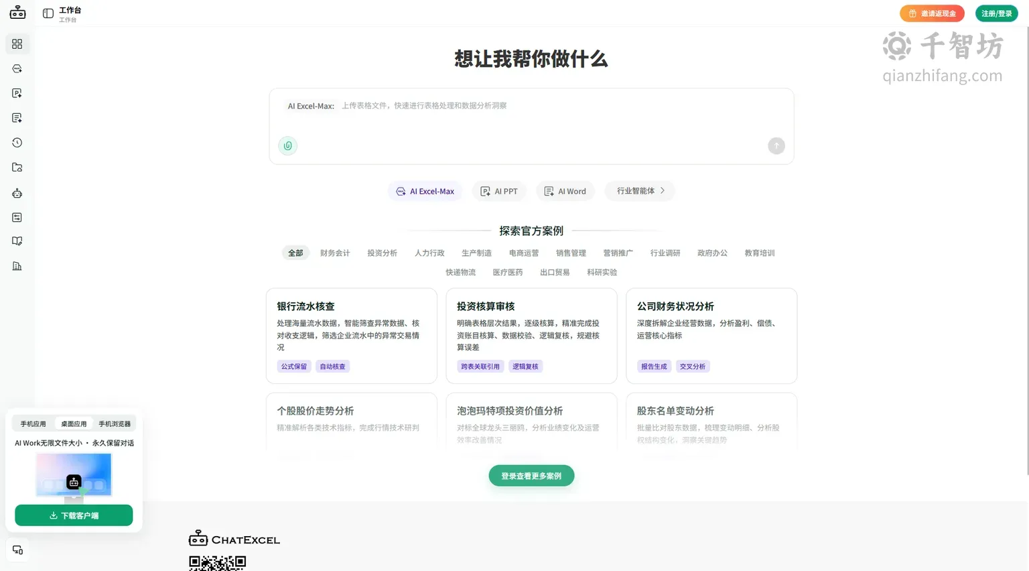The image size is (1029, 571).
Task: Select the 科研实验 category tab
Action: pyautogui.click(x=602, y=273)
